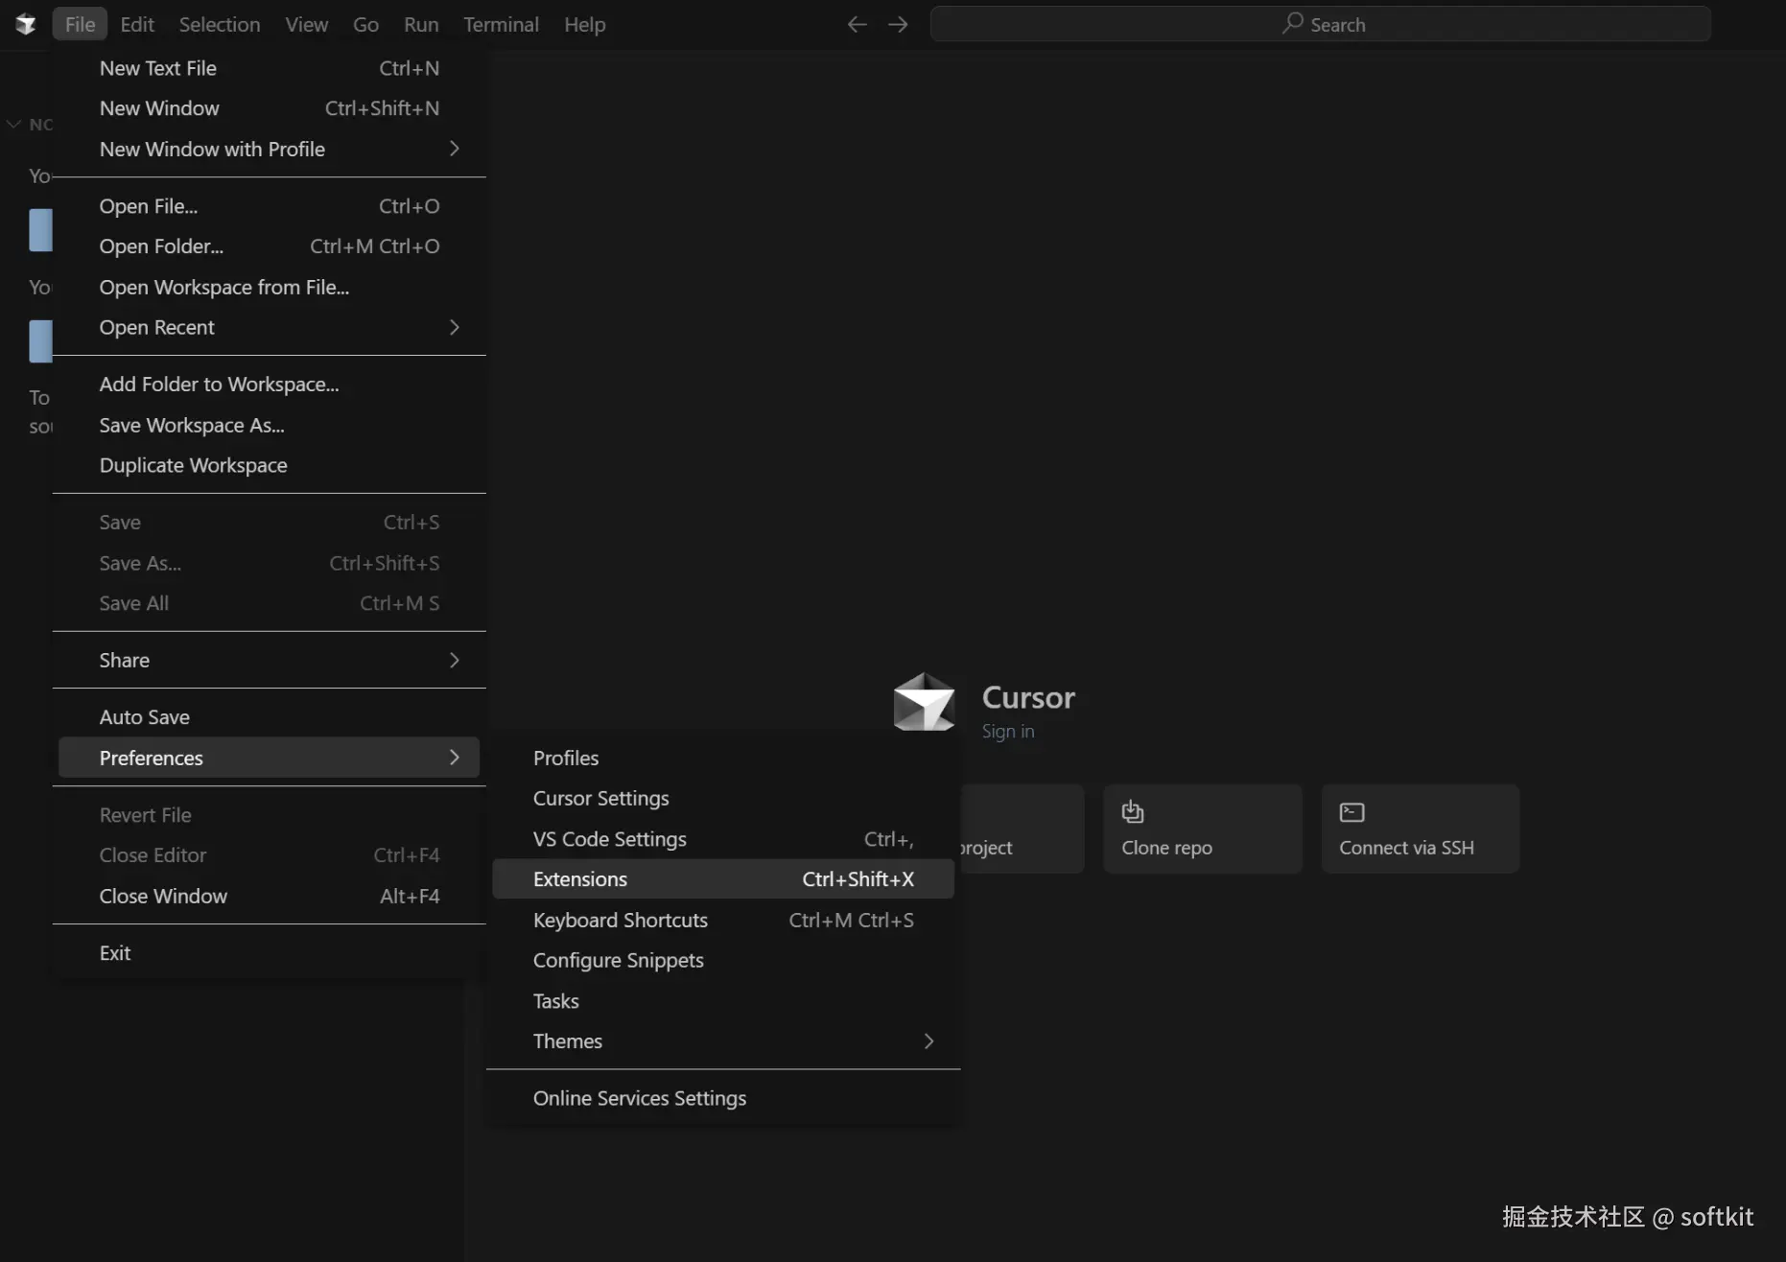Click the Cursor app logo in the title bar
The image size is (1786, 1262).
(26, 24)
